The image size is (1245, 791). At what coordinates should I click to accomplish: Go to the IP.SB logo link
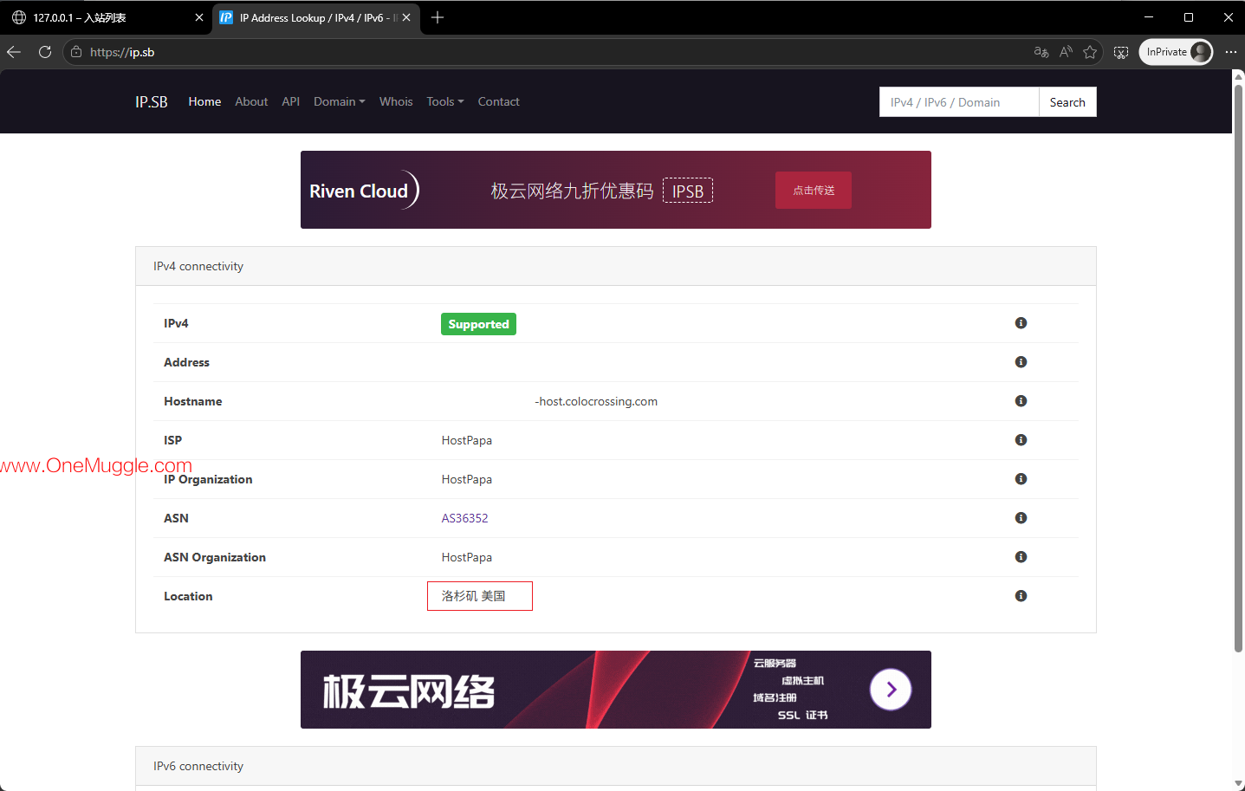coord(152,101)
